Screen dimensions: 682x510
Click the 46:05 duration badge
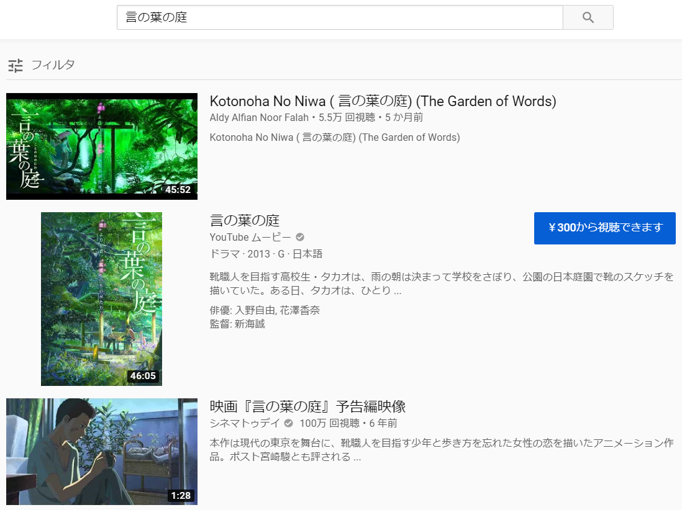[x=143, y=376]
